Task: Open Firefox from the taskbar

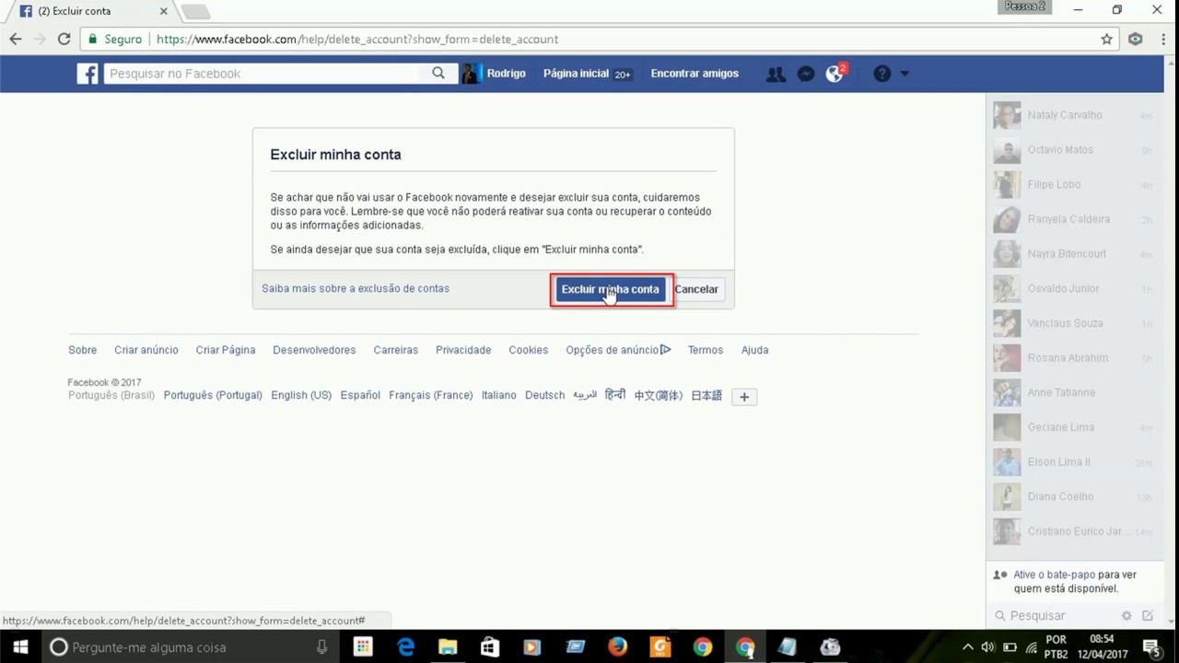Action: [x=617, y=647]
